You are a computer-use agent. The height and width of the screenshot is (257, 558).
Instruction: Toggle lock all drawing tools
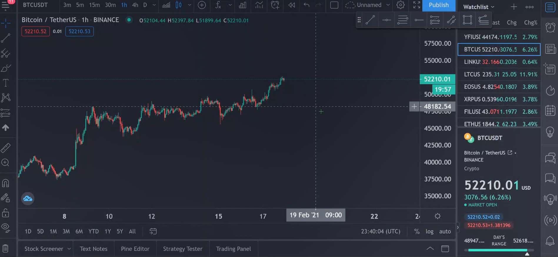click(x=6, y=213)
